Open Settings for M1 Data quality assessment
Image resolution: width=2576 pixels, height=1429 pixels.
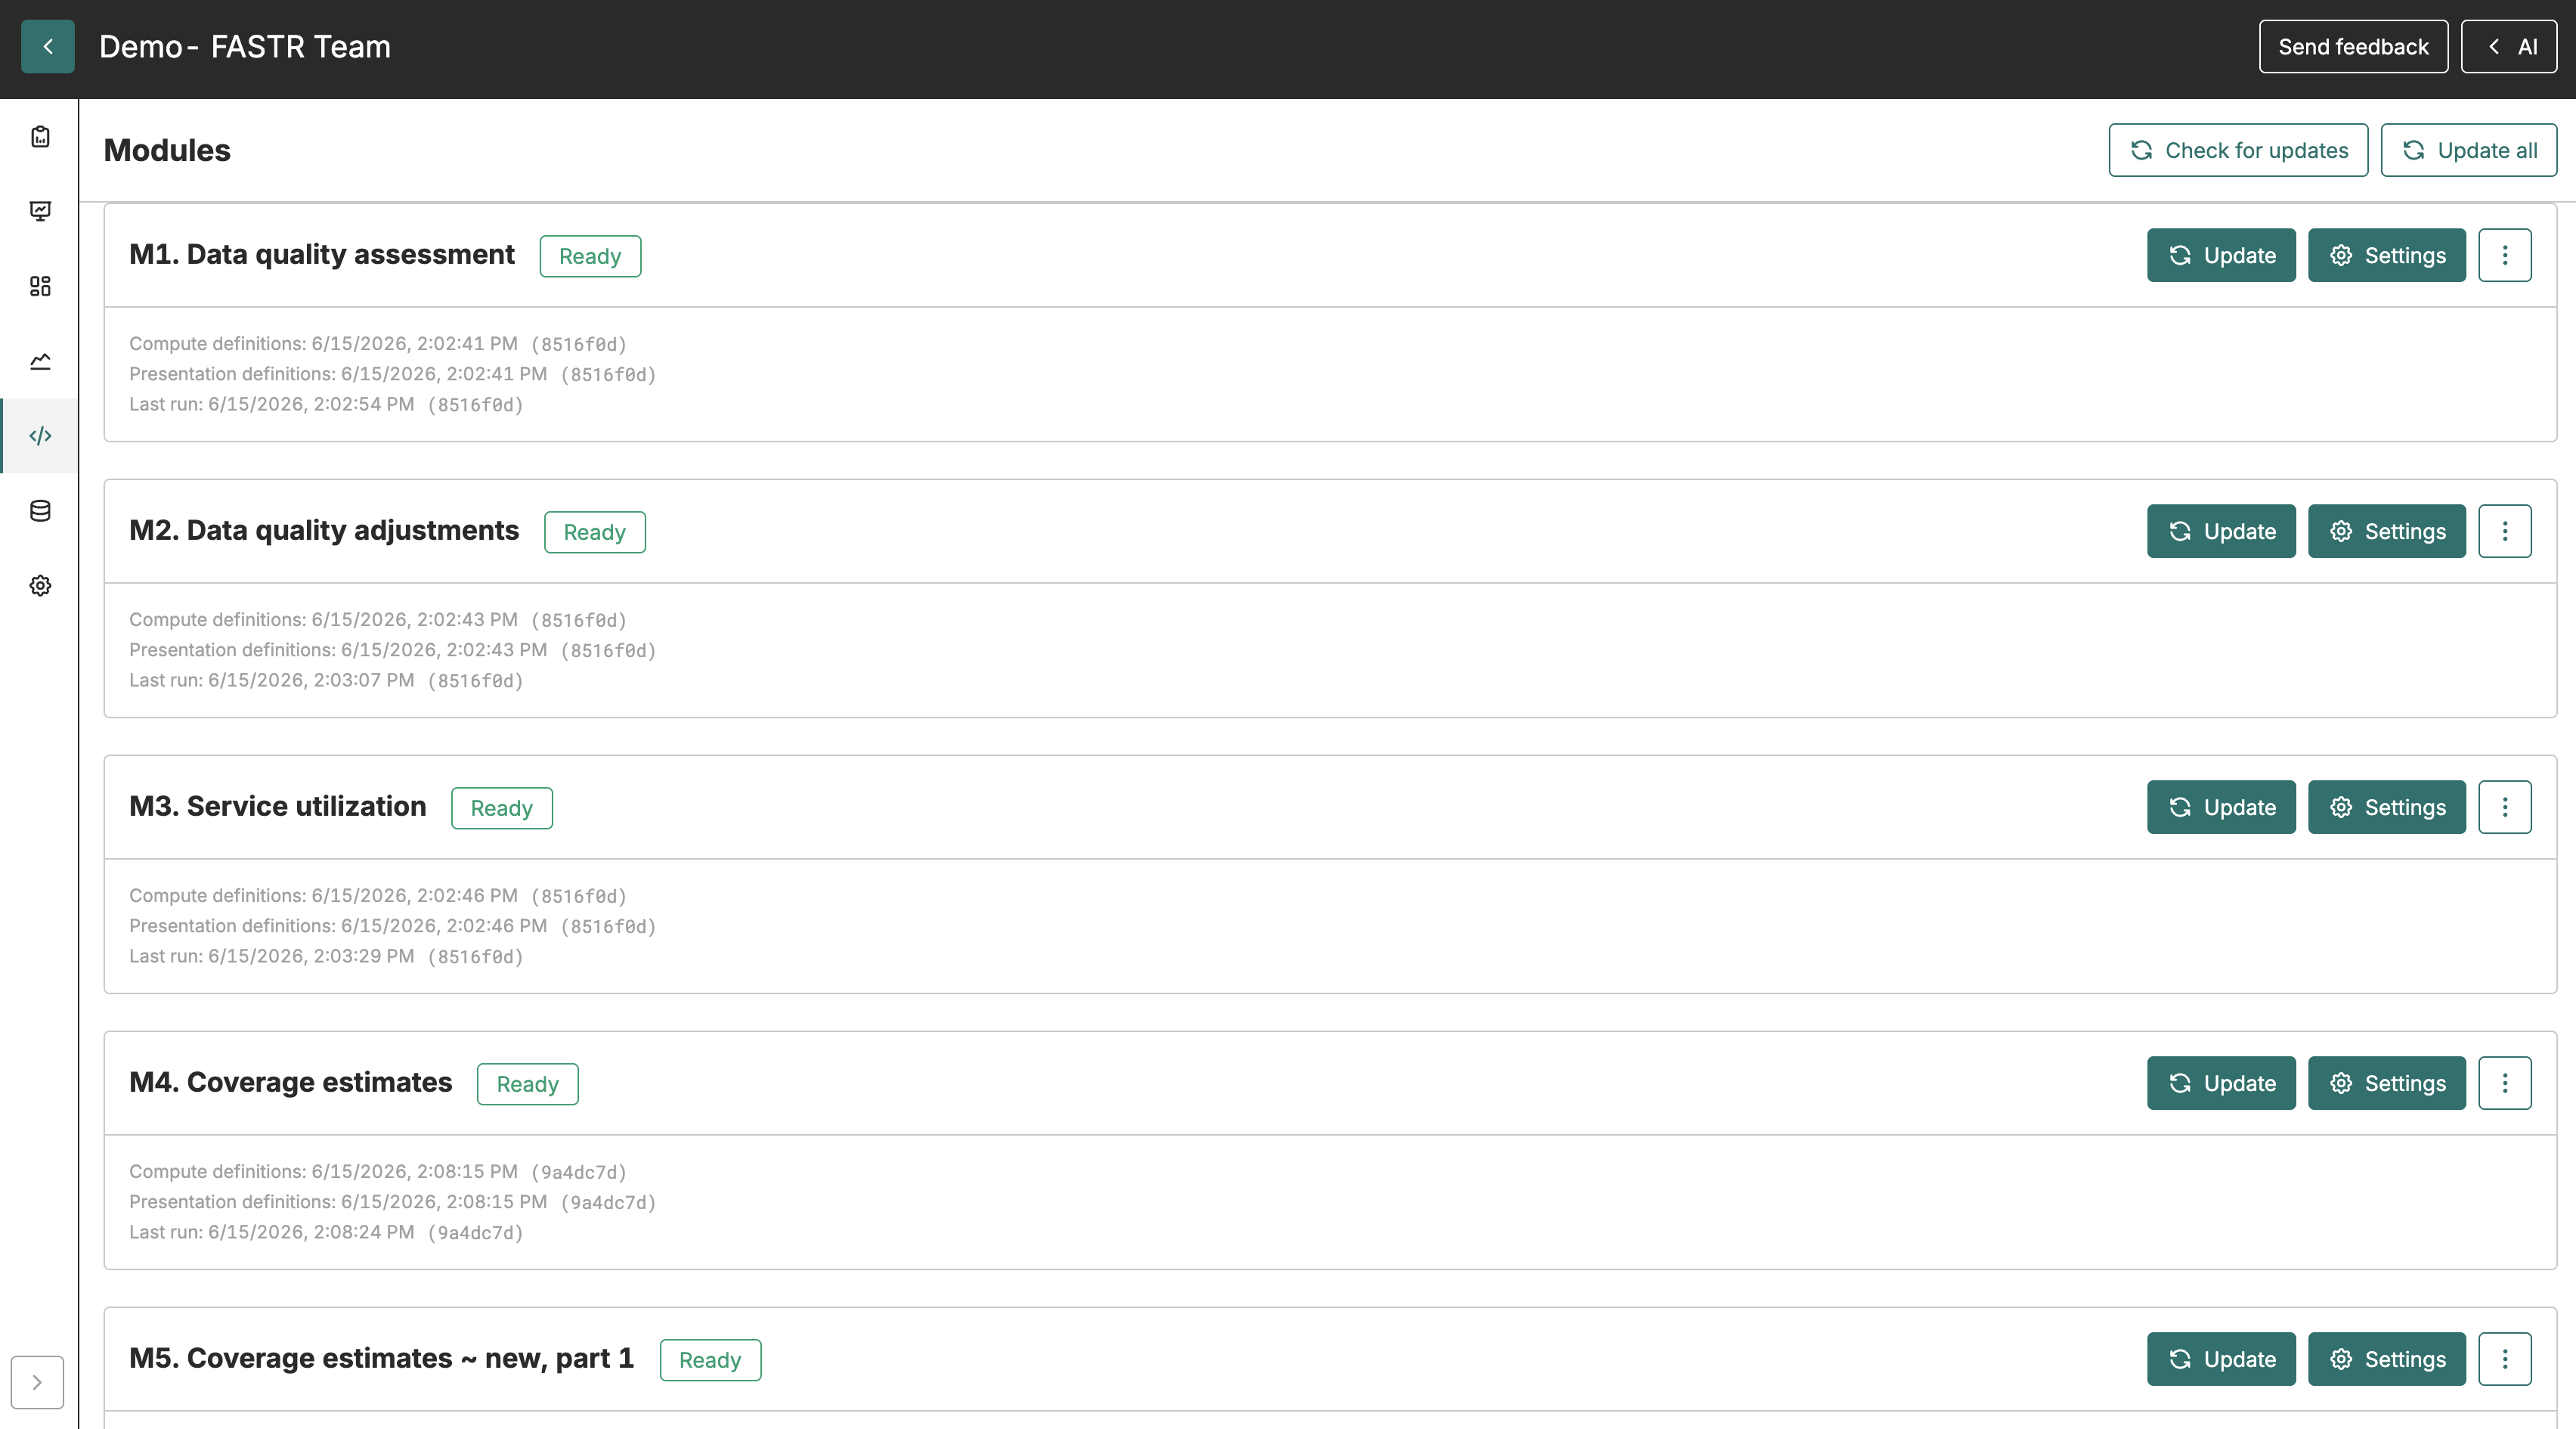point(2387,255)
